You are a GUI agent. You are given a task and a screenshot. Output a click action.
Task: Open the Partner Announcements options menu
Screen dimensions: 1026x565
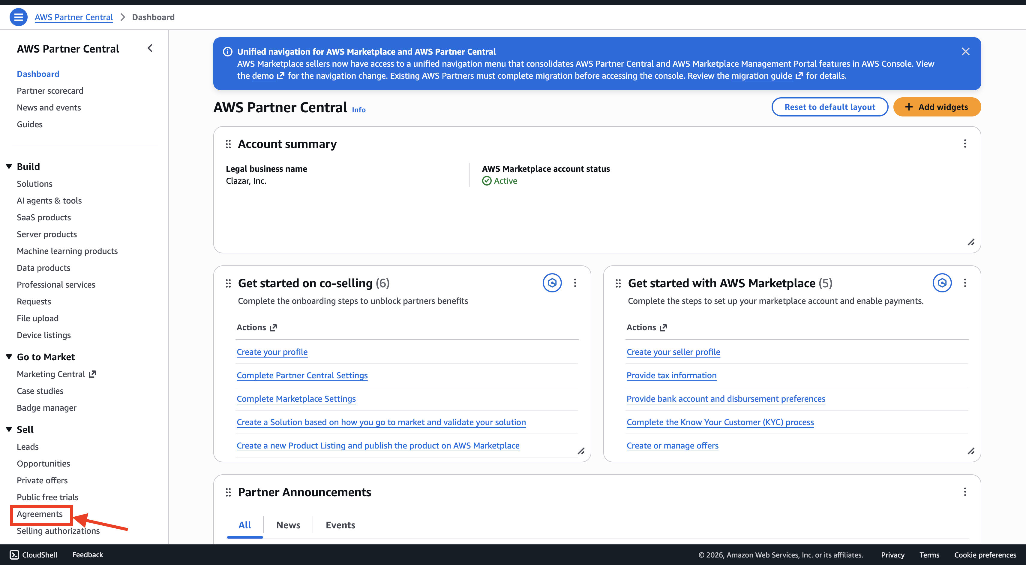coord(965,492)
